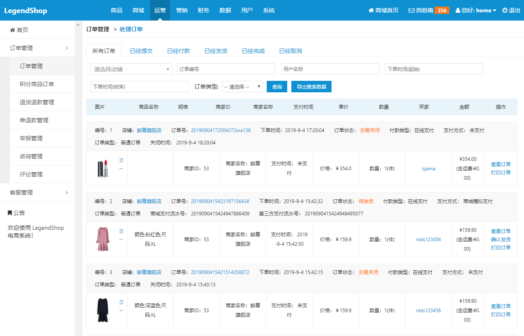524x336 pixels.
Task: Open order number 2019090415423197156438
Action: [x=220, y=201]
